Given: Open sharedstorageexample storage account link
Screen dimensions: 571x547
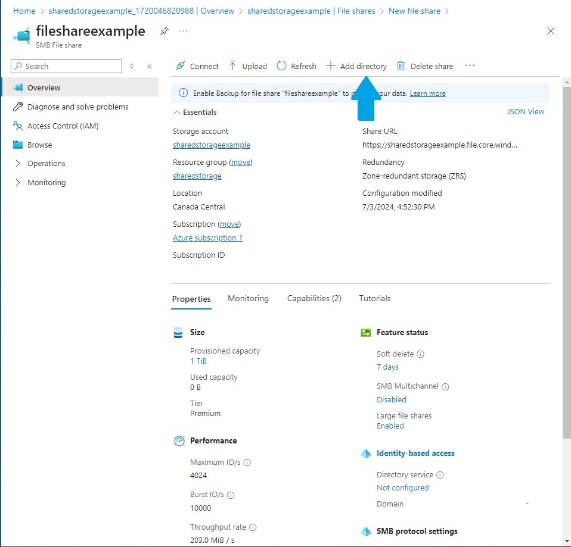Looking at the screenshot, I should click(211, 145).
